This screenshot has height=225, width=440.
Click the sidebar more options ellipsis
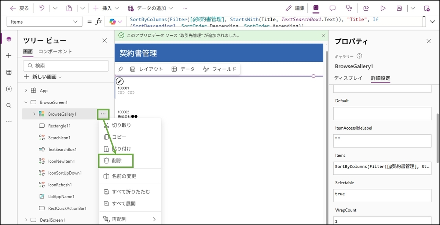pyautogui.click(x=9, y=121)
